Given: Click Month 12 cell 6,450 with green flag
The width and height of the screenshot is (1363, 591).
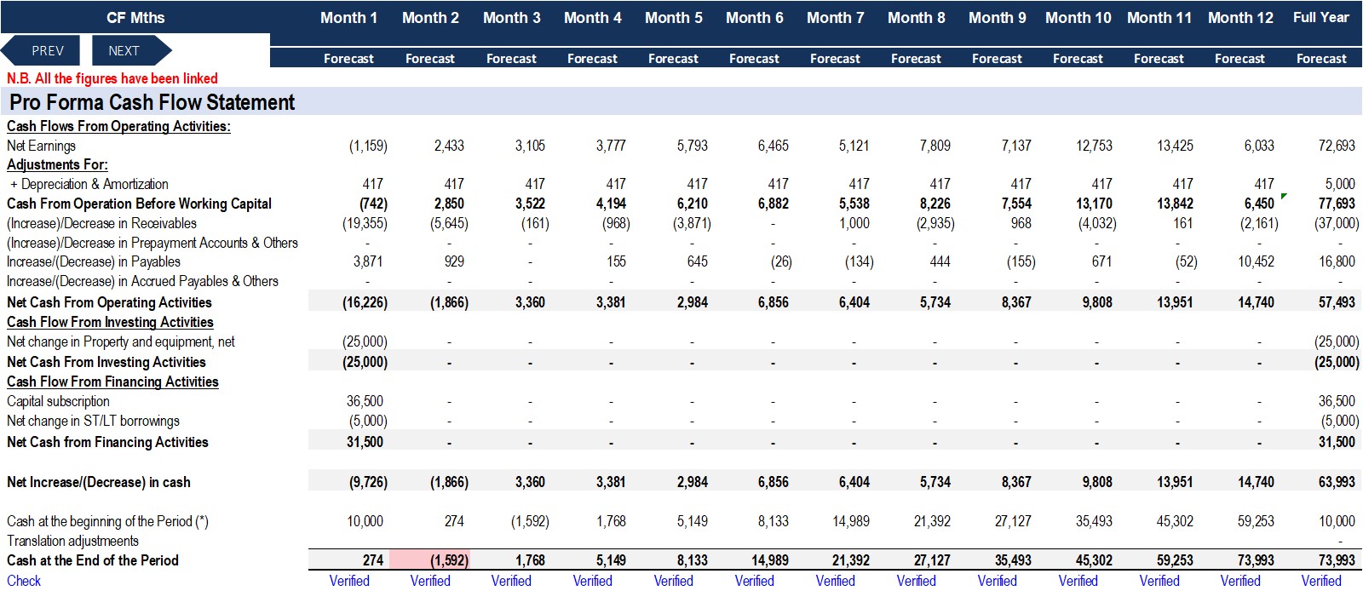Looking at the screenshot, I should (1259, 204).
